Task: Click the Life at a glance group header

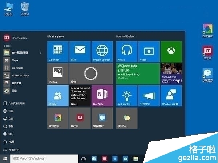Action: (x=56, y=37)
